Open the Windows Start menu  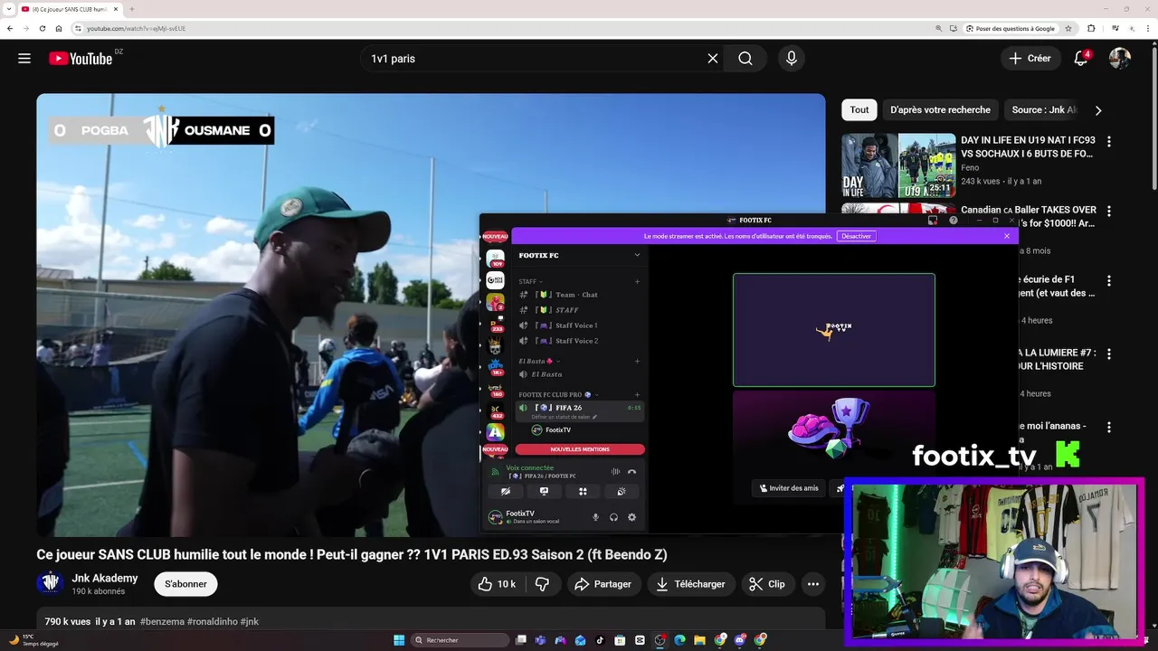pos(399,640)
